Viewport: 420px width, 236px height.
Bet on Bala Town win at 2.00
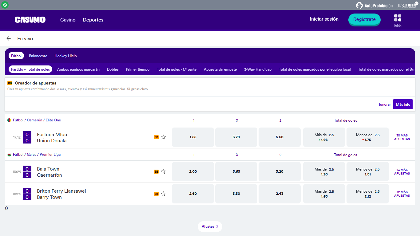[193, 171]
